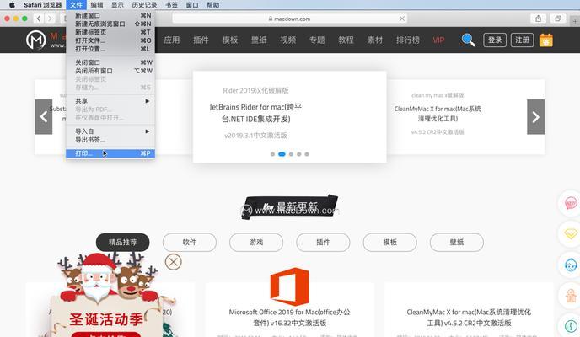Select fifth carousel pagination dot
Image resolution: width=580 pixels, height=337 pixels.
(307, 154)
